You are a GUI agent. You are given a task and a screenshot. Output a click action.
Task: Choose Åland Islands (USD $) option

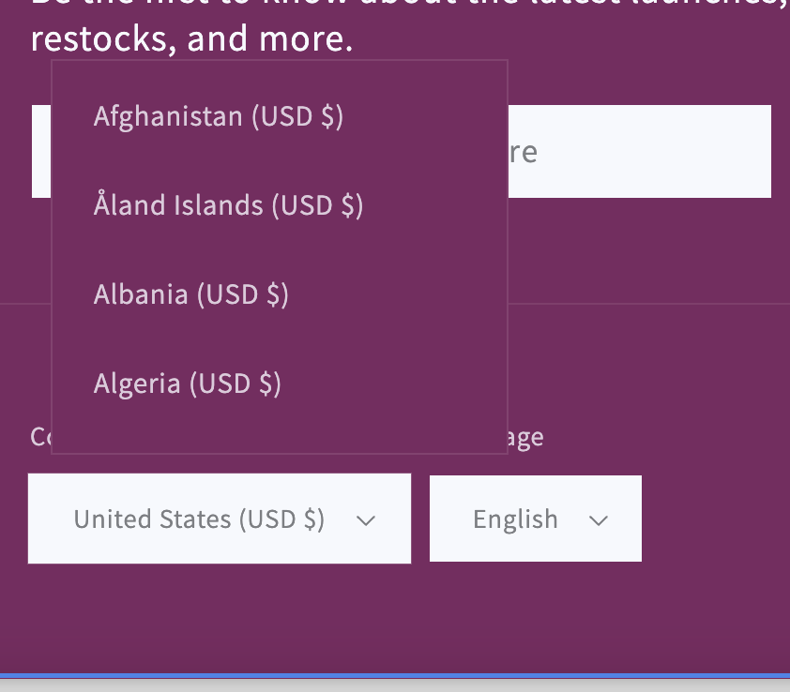pos(228,205)
